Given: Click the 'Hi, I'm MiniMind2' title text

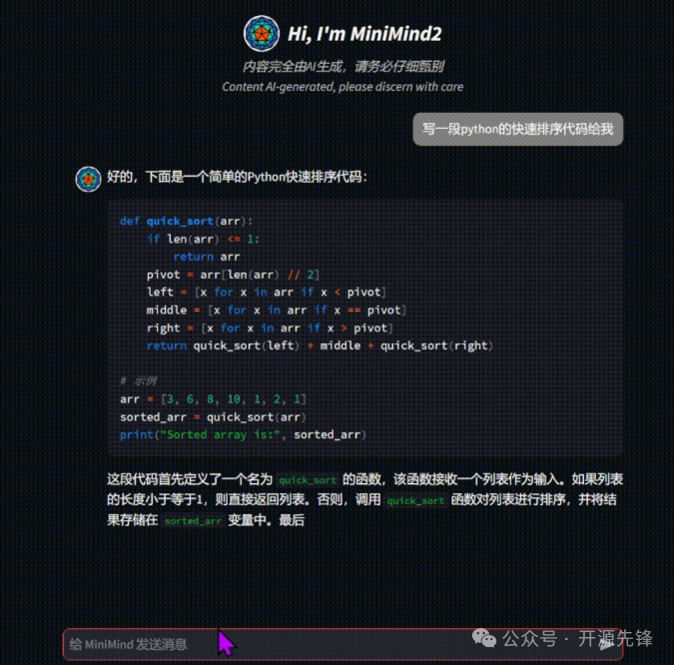Looking at the screenshot, I should [364, 34].
